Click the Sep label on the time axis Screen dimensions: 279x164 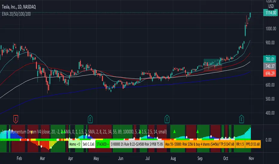[x=200, y=158]
